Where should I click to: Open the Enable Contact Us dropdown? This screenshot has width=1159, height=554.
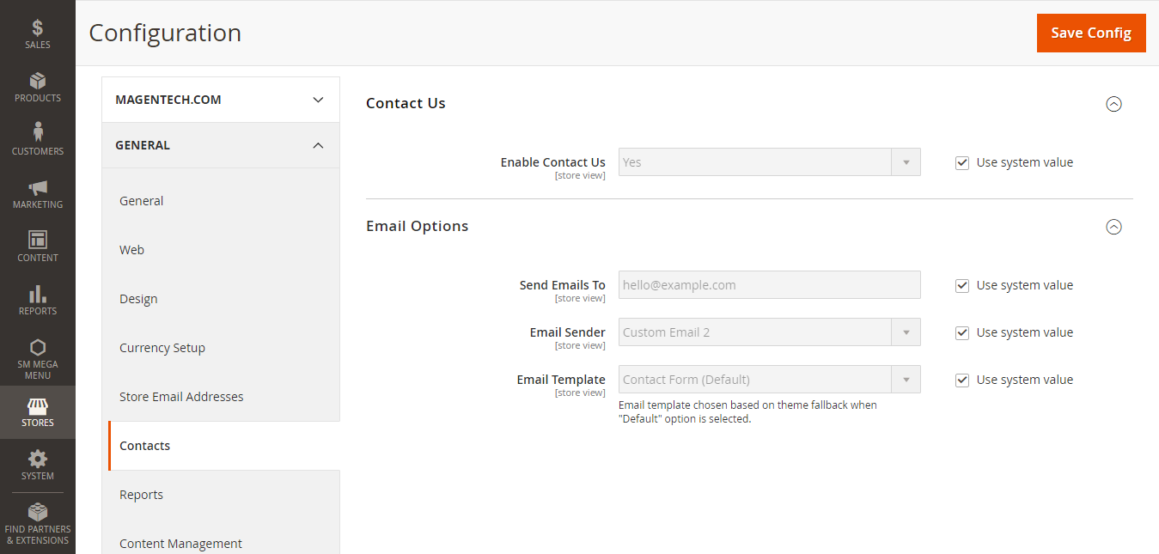point(769,162)
